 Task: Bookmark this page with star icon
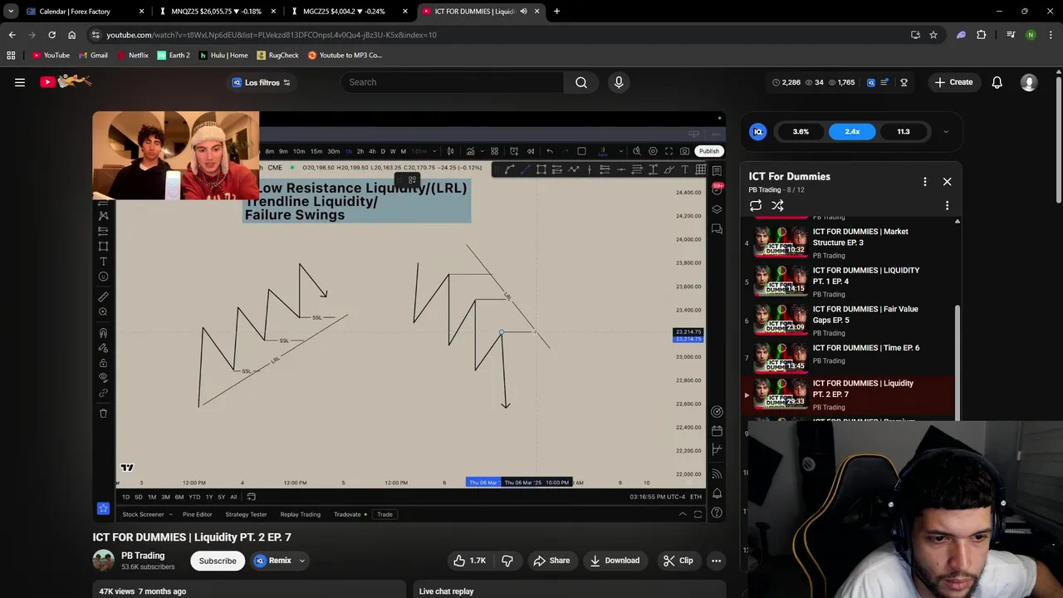(933, 35)
